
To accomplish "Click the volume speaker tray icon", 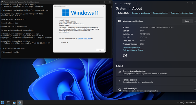I will 181,103.
